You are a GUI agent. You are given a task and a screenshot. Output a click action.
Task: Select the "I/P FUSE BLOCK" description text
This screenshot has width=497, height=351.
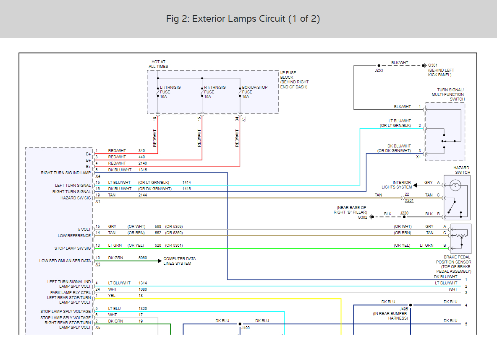click(294, 80)
